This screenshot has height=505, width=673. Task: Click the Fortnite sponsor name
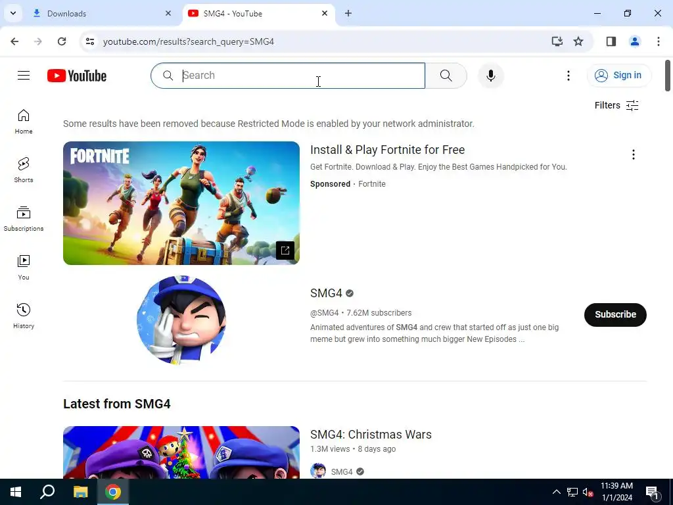coord(372,184)
